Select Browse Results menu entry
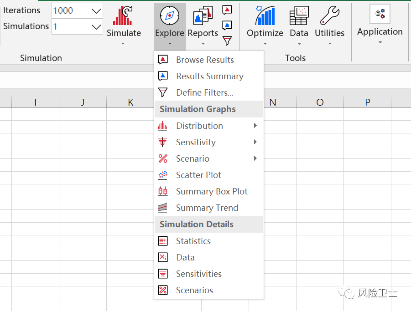 click(205, 60)
